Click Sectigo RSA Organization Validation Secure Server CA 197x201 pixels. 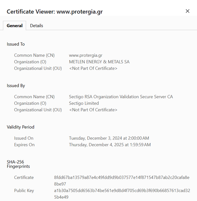tap(121, 97)
